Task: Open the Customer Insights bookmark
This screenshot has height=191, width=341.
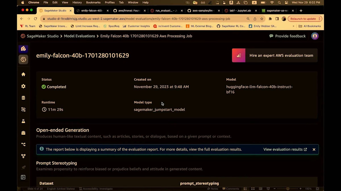Action: (x=136, y=26)
